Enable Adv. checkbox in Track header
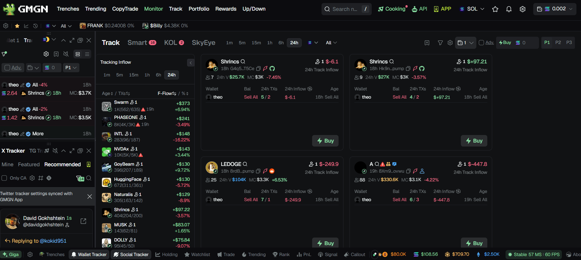The image size is (581, 260). [482, 43]
